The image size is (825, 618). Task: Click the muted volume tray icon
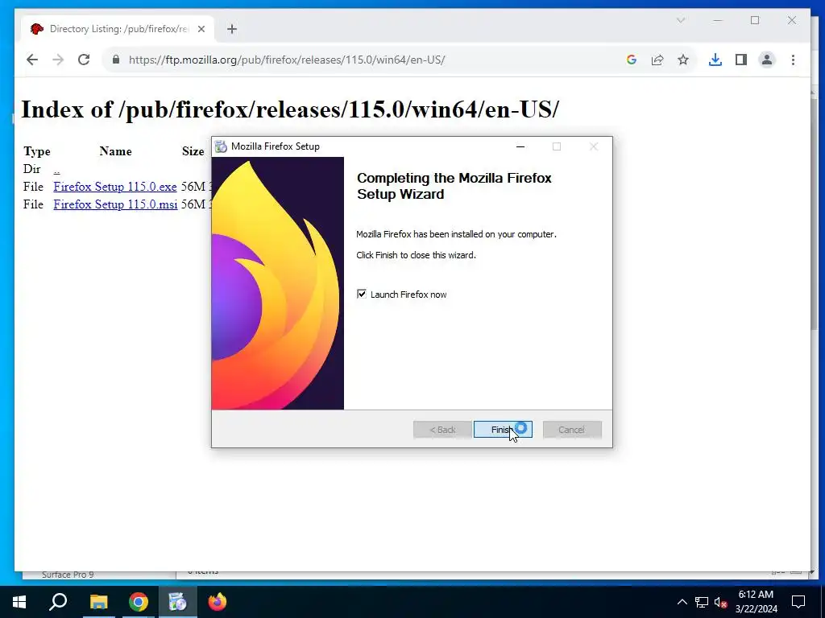coord(720,602)
